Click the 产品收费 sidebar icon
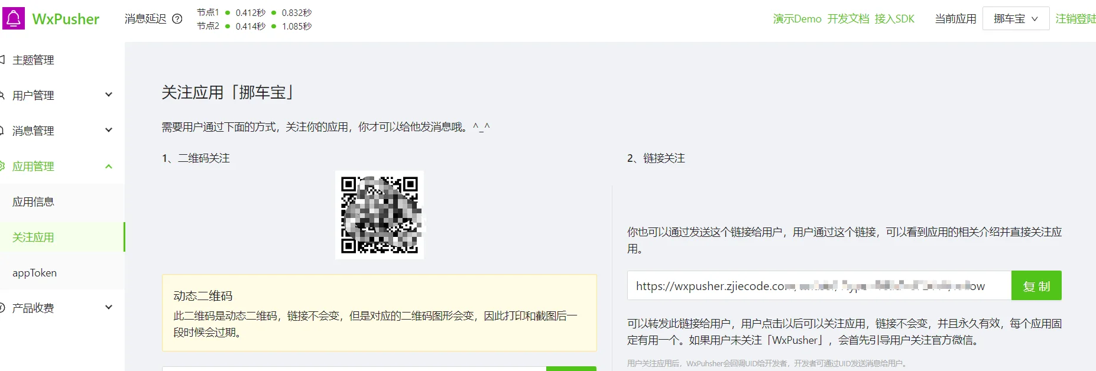Viewport: 1096px width, 371px height. coord(2,308)
